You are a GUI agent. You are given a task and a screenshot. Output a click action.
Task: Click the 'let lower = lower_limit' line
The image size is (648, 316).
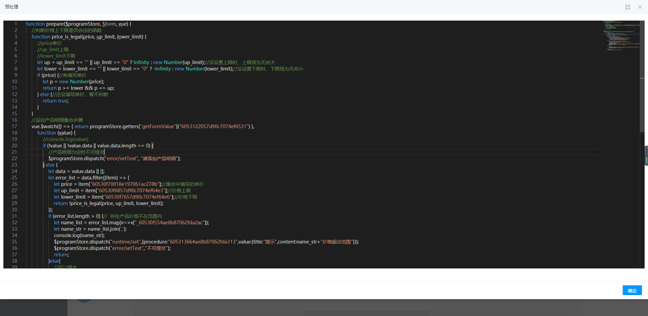(x=170, y=69)
